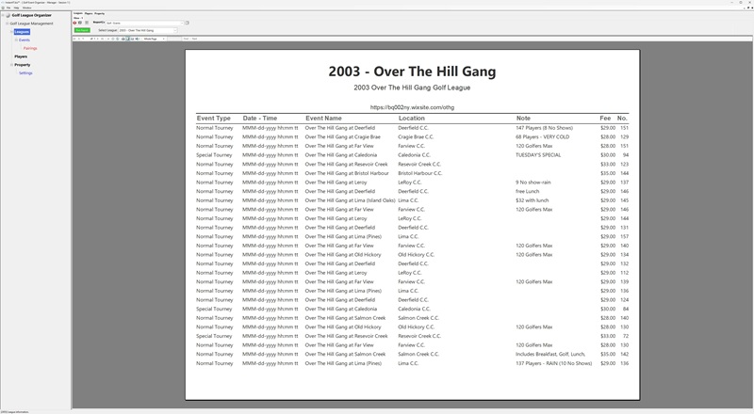Select Events in the navigation tree
Image resolution: width=754 pixels, height=414 pixels.
[25, 40]
